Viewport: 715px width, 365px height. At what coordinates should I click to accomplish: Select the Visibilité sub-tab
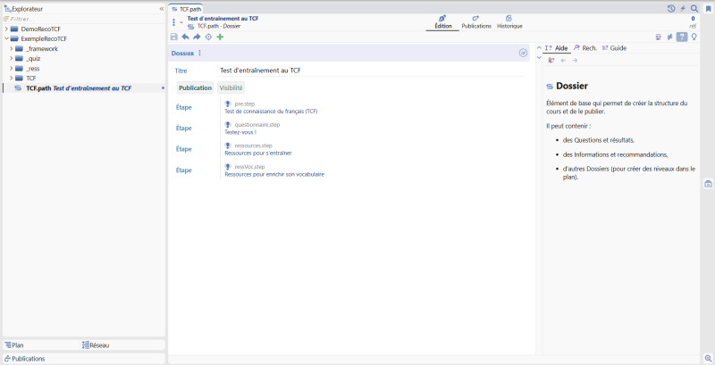231,87
